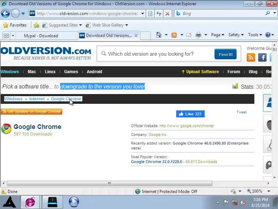Click Add to Favorites Bar icon
The image size is (278, 209).
click(x=36, y=25)
